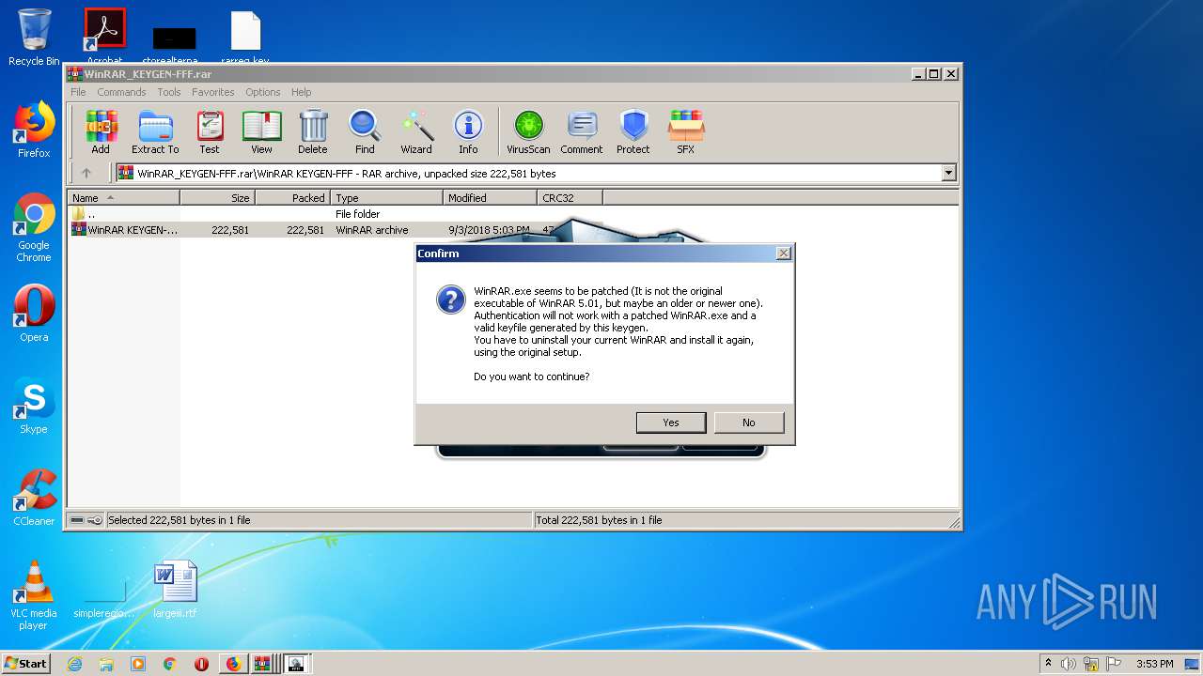This screenshot has height=676, width=1203.
Task: Open Skype desktop shortcut
Action: pyautogui.click(x=34, y=406)
